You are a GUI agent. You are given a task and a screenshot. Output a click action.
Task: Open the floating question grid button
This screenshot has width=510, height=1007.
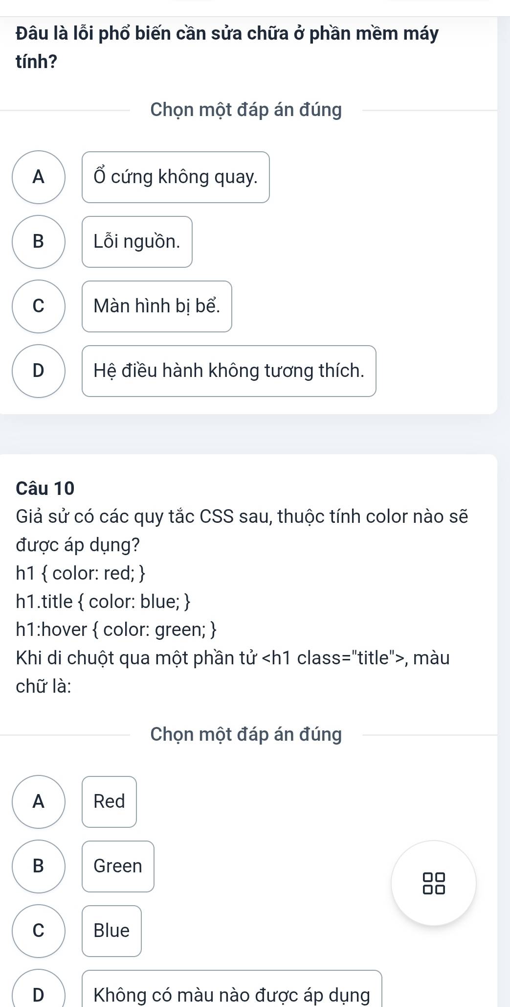coord(434,883)
